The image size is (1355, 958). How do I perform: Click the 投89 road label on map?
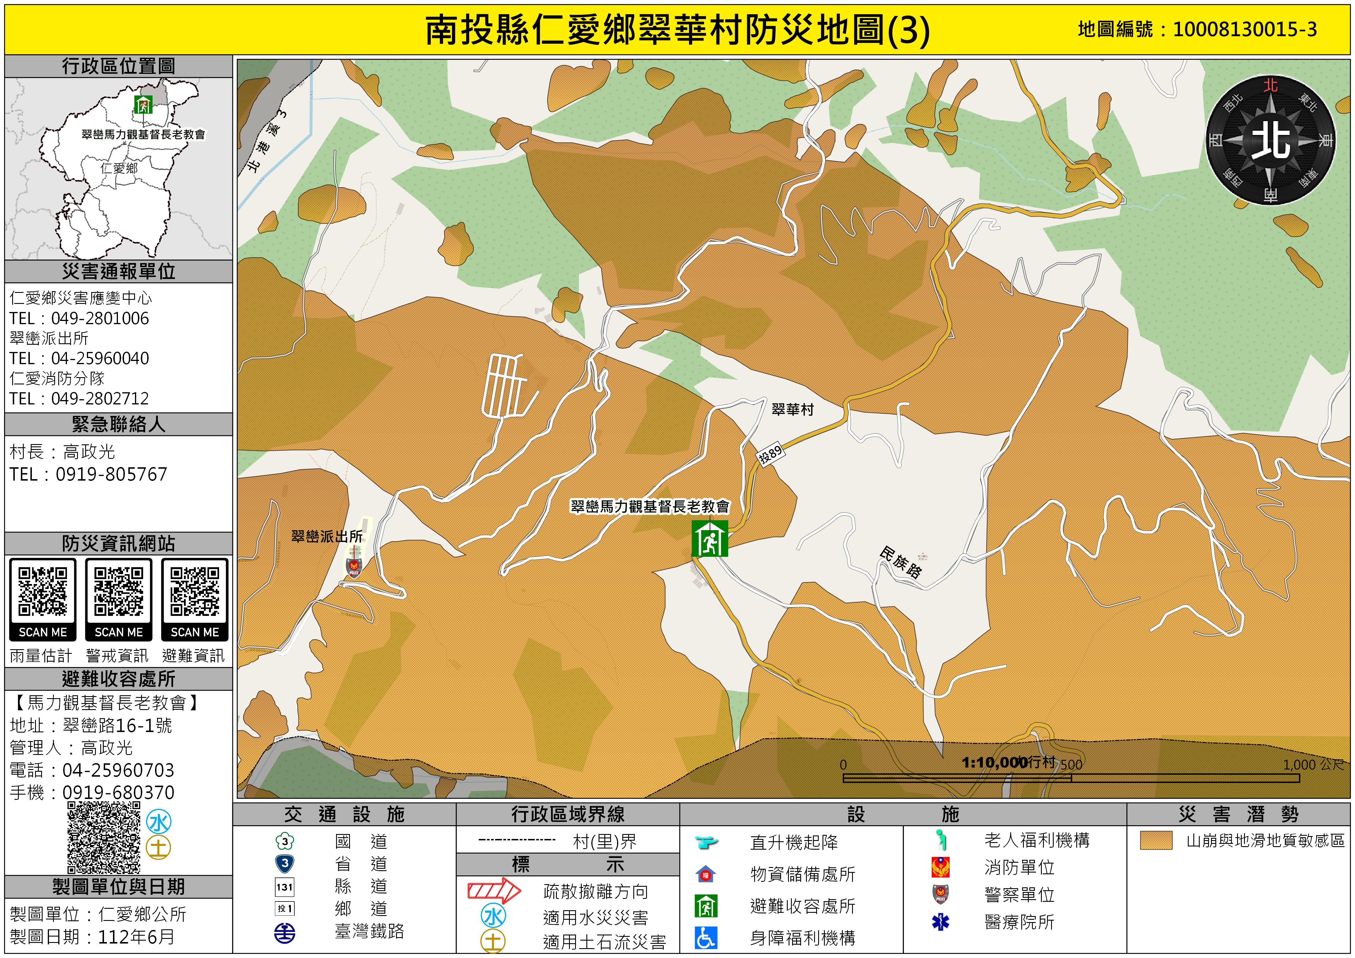click(x=770, y=454)
